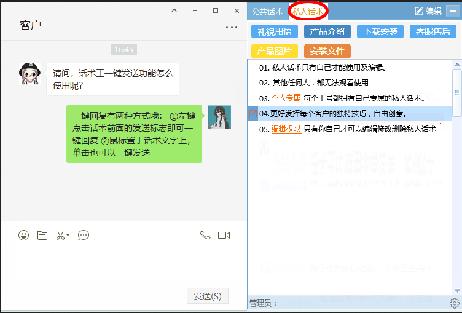The height and width of the screenshot is (313, 462).
Task: Click the send icon beside script 04
Action: click(x=253, y=114)
